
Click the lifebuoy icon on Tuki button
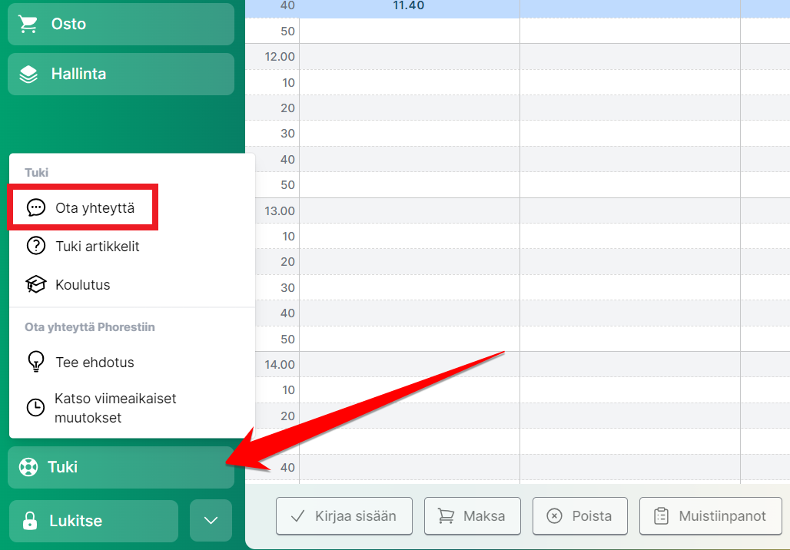[28, 467]
